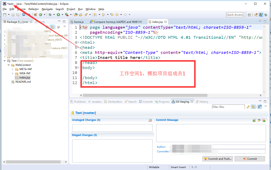Open the Back history dropdown arrow
Image resolution: width=271 pixels, height=170 pixels.
click(121, 15)
